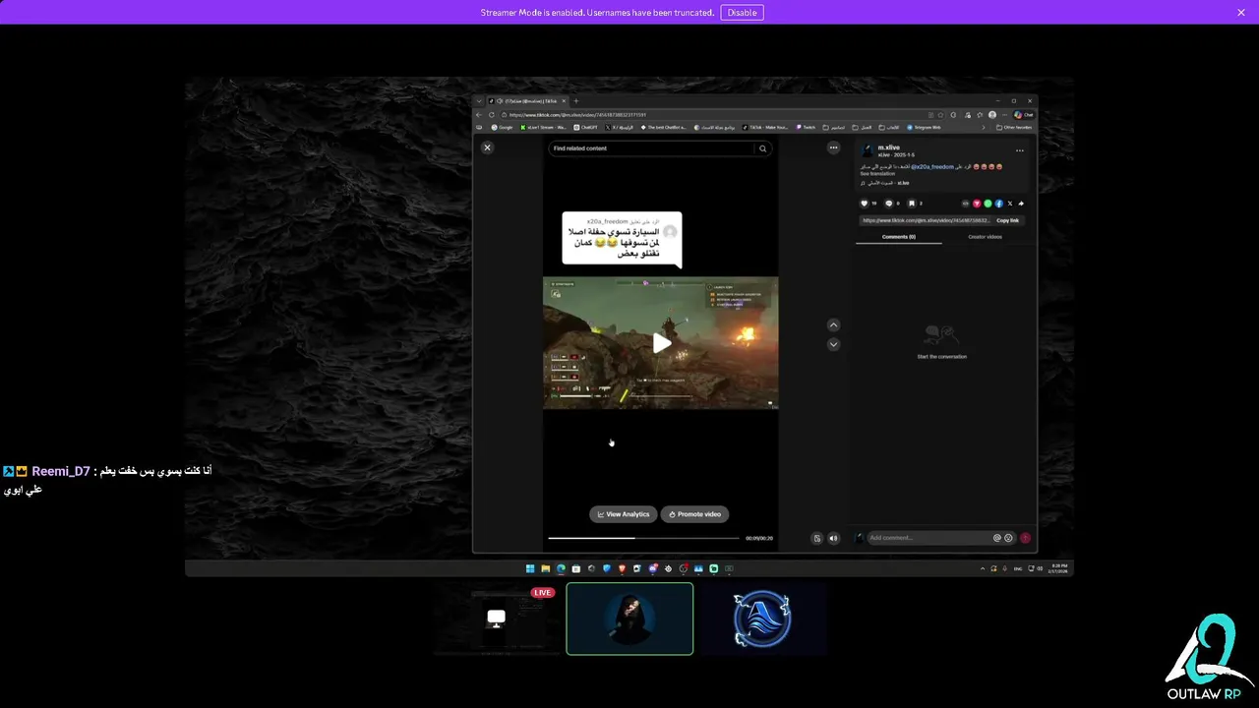This screenshot has height=708, width=1259.
Task: Click the embed code share icon
Action: coord(966,204)
